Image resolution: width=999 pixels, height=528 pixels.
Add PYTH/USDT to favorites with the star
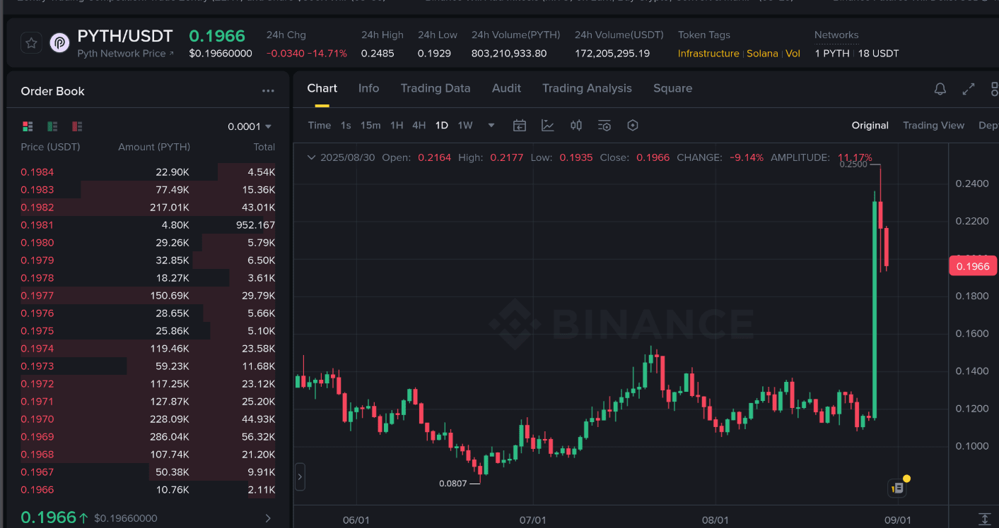(x=31, y=43)
